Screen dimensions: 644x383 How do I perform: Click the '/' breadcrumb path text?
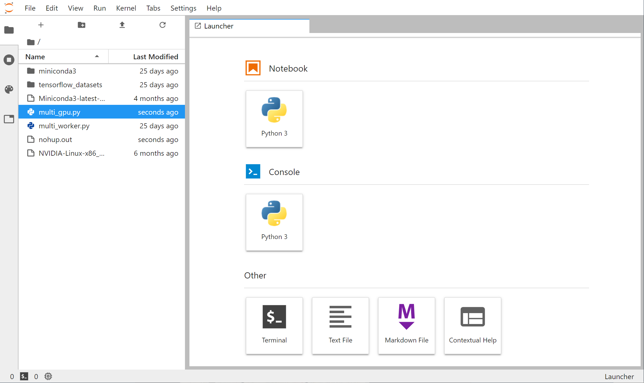tap(39, 42)
